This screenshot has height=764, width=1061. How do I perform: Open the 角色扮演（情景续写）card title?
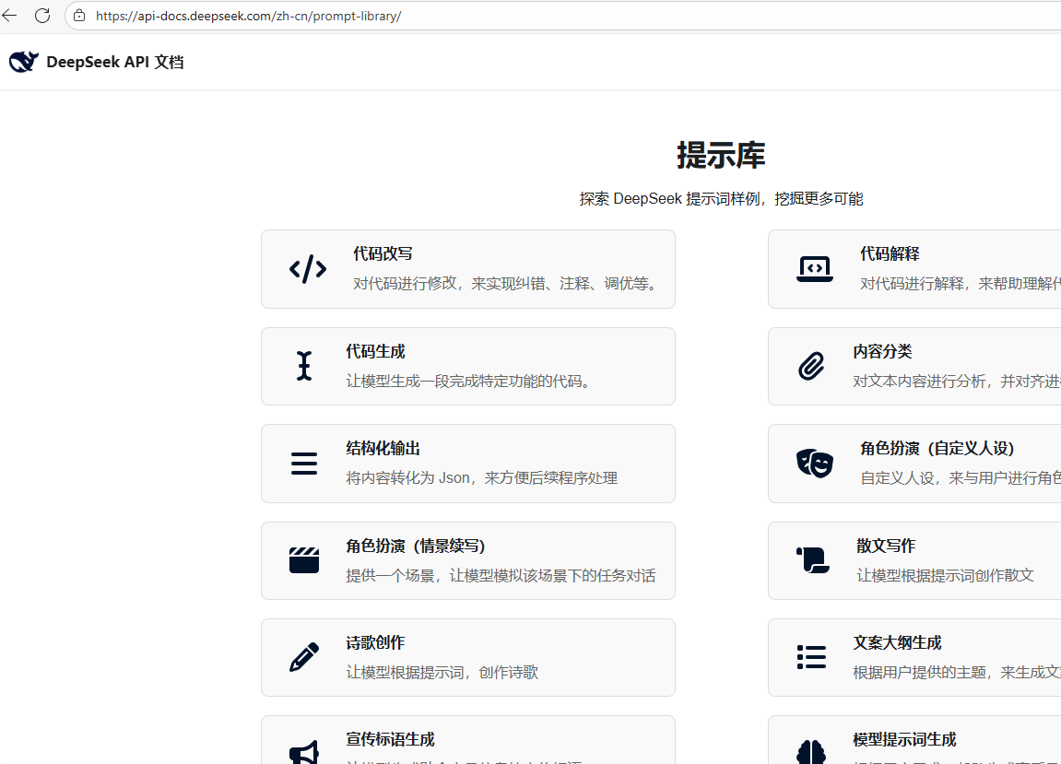click(x=416, y=546)
